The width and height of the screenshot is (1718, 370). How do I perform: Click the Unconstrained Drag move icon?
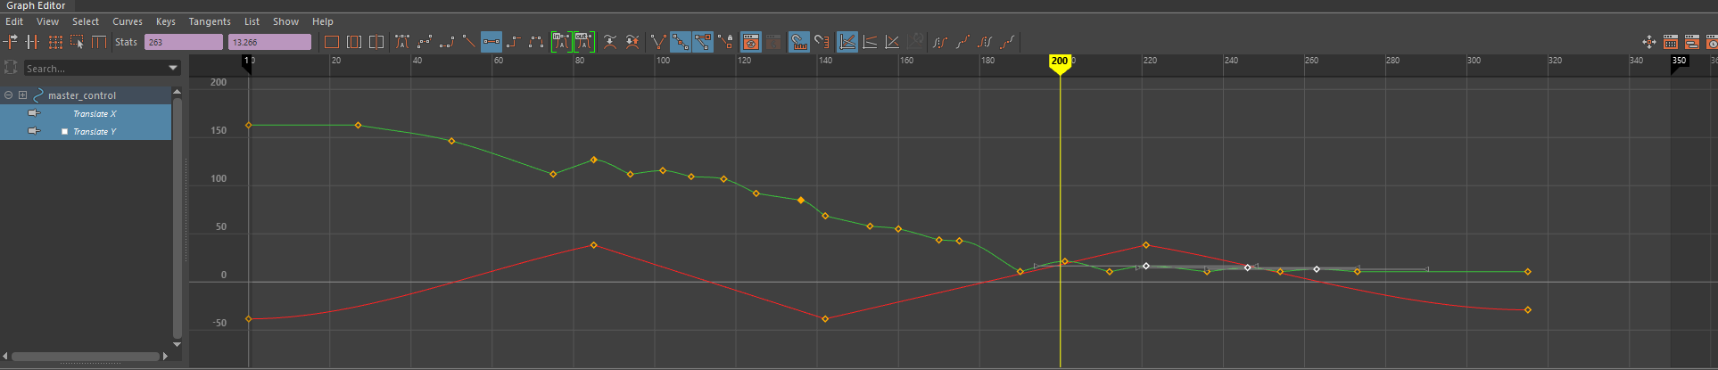(x=1648, y=42)
